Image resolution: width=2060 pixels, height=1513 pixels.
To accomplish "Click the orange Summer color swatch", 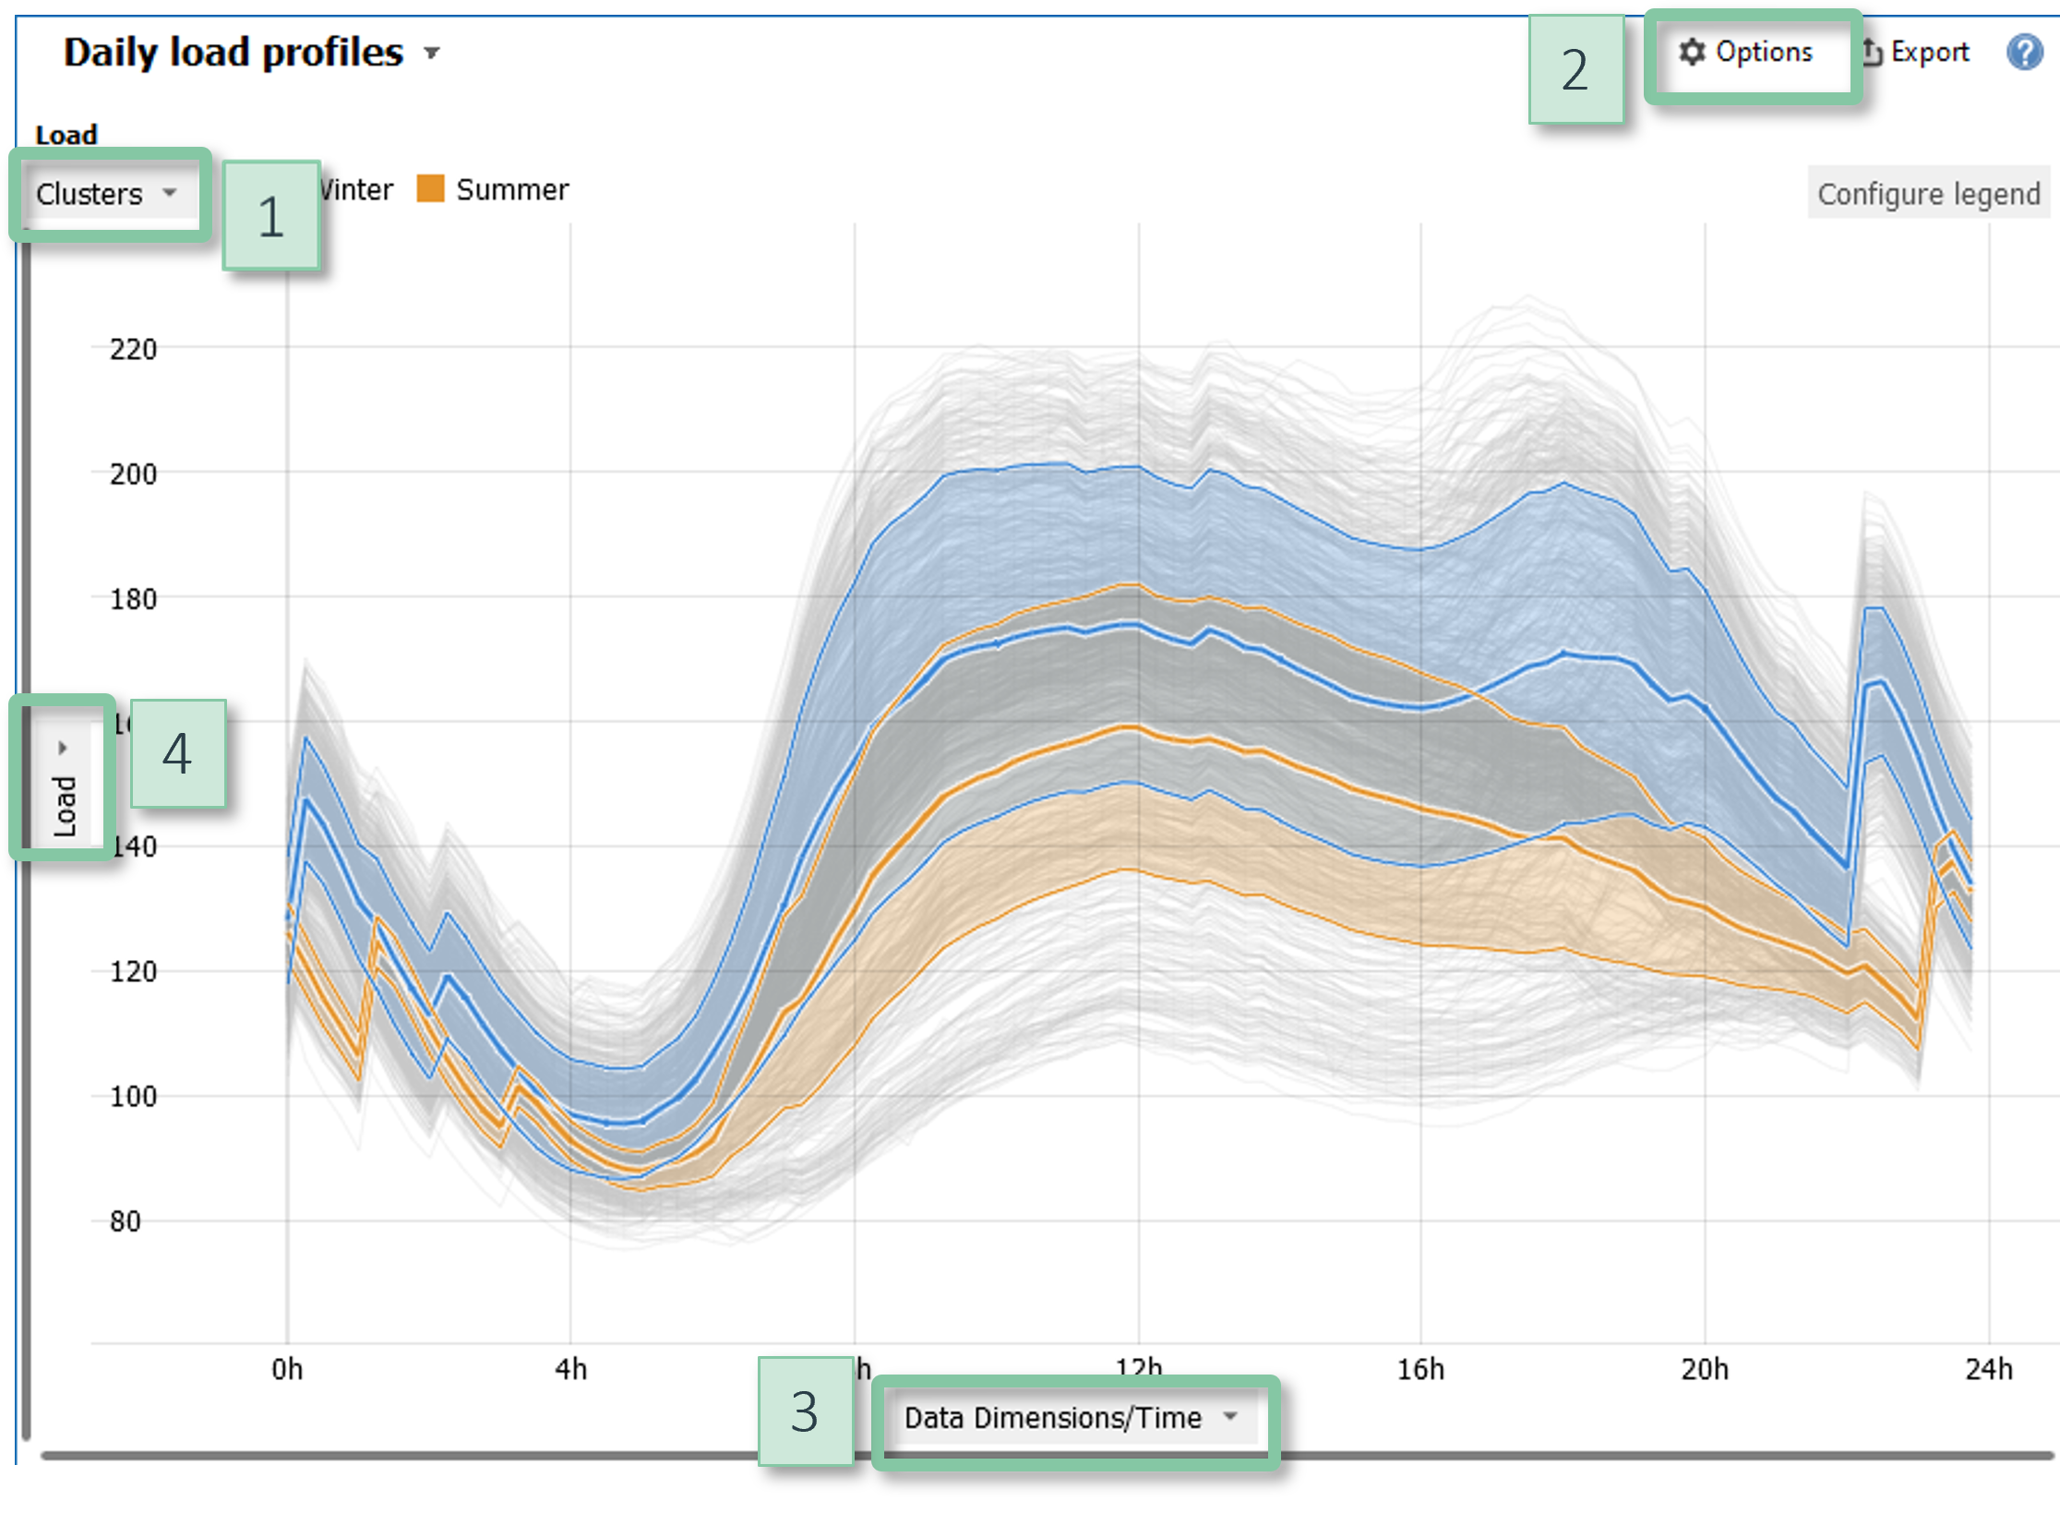I will pyautogui.click(x=430, y=189).
